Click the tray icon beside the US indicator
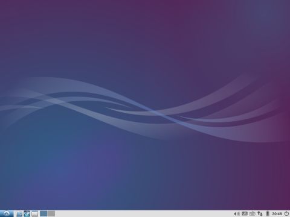The width and height of the screenshot is (290, 217). (x=253, y=213)
